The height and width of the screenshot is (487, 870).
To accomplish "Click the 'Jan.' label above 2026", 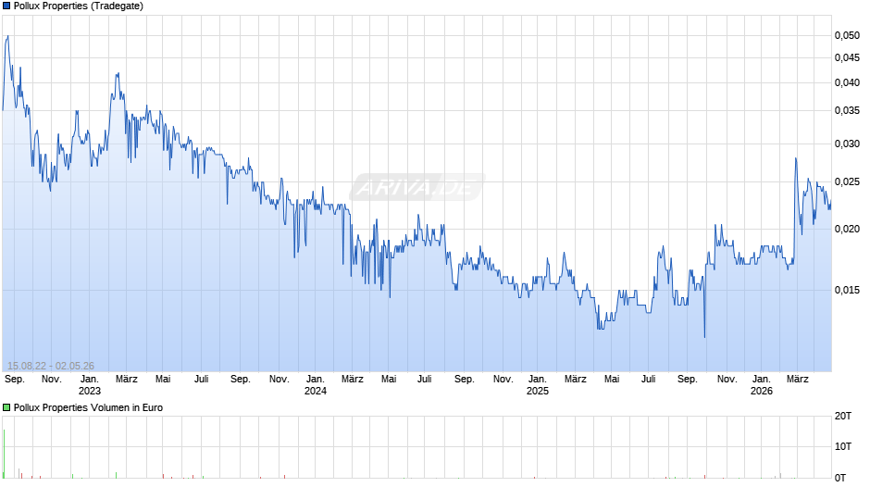I will (x=761, y=380).
